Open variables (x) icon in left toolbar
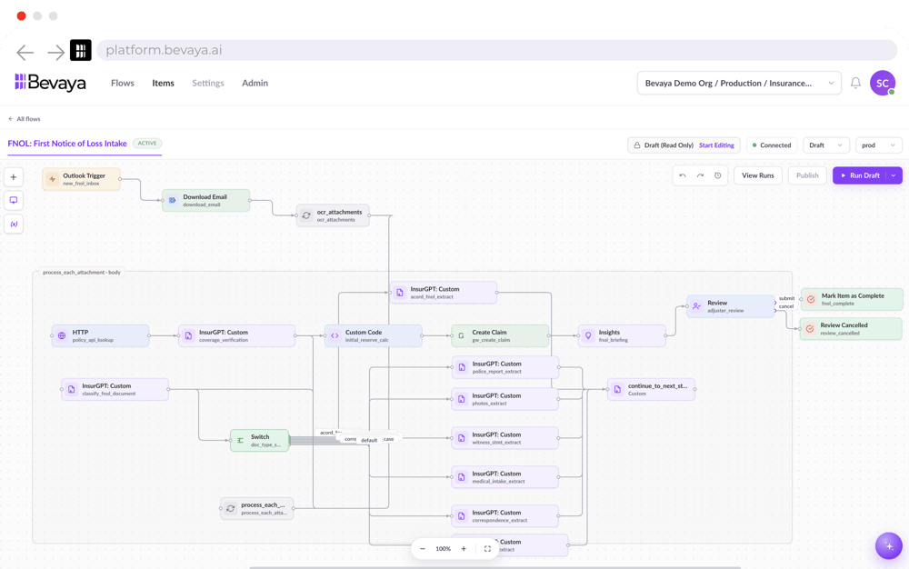Screen dimensions: 909x569 point(14,224)
